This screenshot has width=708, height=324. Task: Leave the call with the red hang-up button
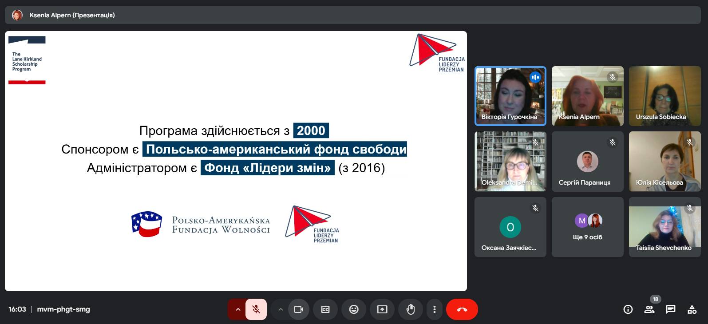click(x=462, y=309)
